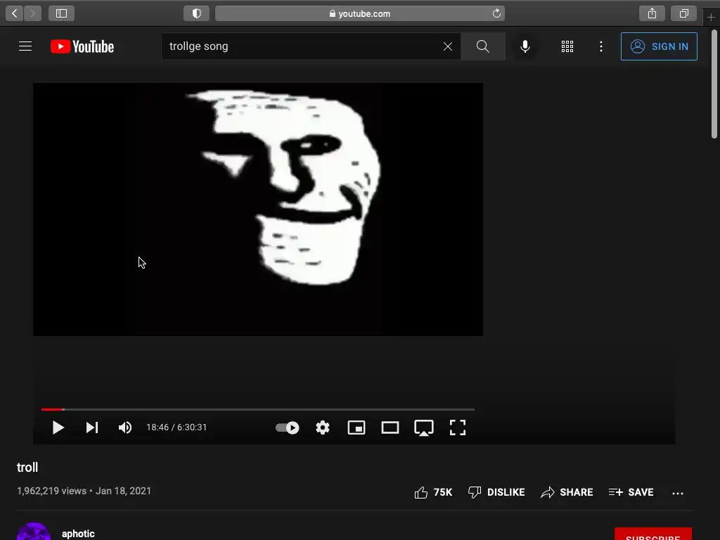Search with your voice microphone
The image size is (720, 540).
(x=525, y=46)
